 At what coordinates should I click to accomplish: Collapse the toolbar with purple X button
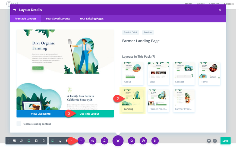[118, 141]
